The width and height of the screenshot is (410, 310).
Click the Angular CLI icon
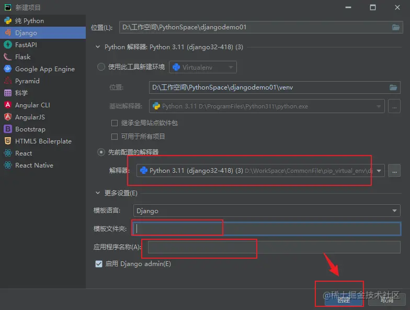pyautogui.click(x=8, y=105)
